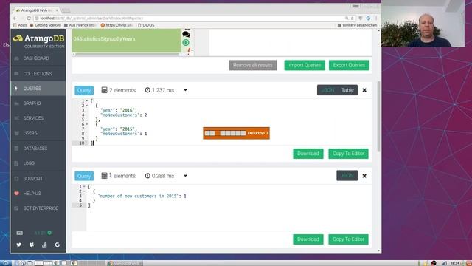This screenshot has width=472, height=266.
Task: Expand timing dropdown next to 1.237 ms
Action: (185, 90)
